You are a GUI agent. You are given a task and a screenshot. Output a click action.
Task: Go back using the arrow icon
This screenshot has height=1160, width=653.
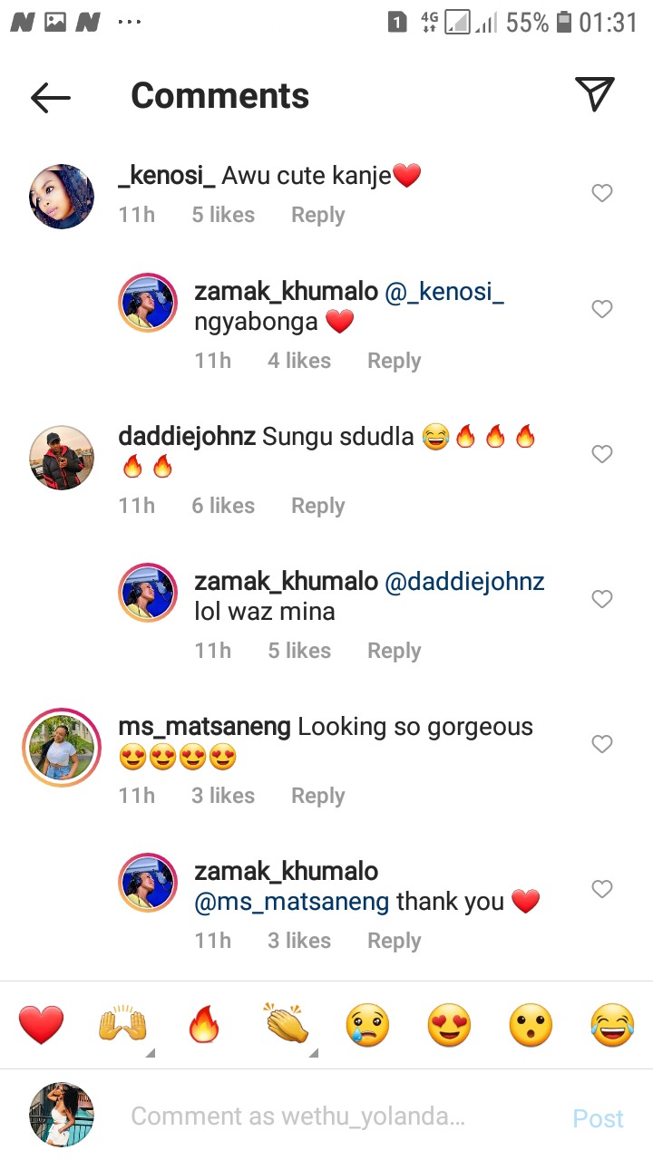[50, 97]
